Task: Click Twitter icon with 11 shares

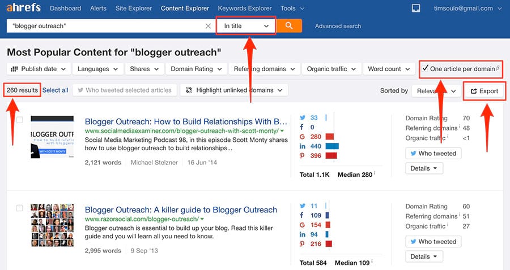Action: pos(303,206)
